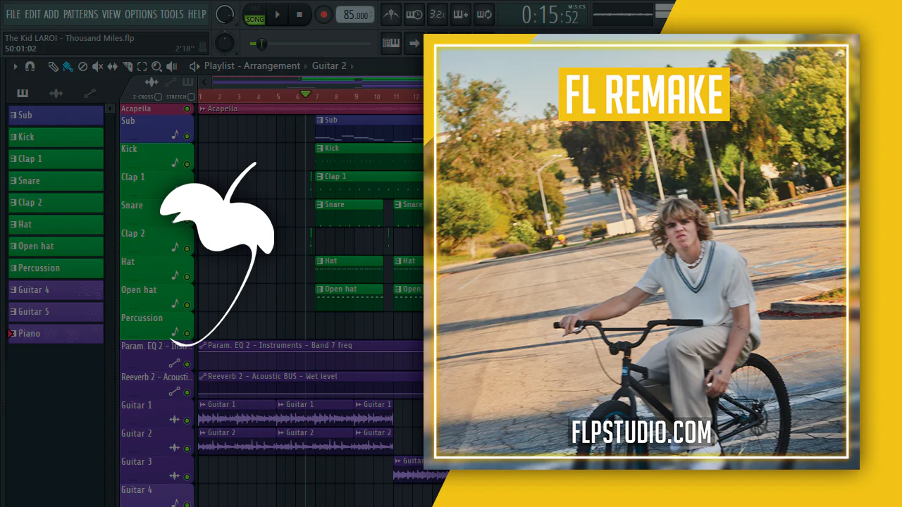Open the playlist options menu arrow
The width and height of the screenshot is (902, 507).
coord(16,66)
